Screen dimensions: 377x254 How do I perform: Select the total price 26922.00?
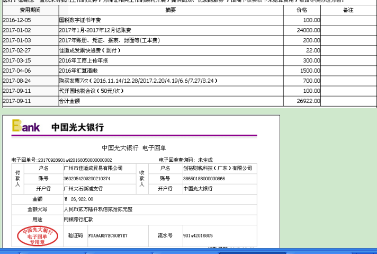309,101
